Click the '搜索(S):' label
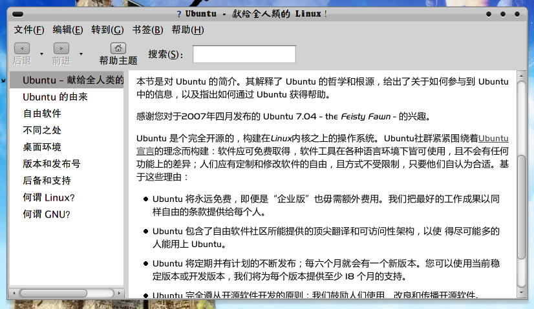534x309 pixels. point(166,54)
